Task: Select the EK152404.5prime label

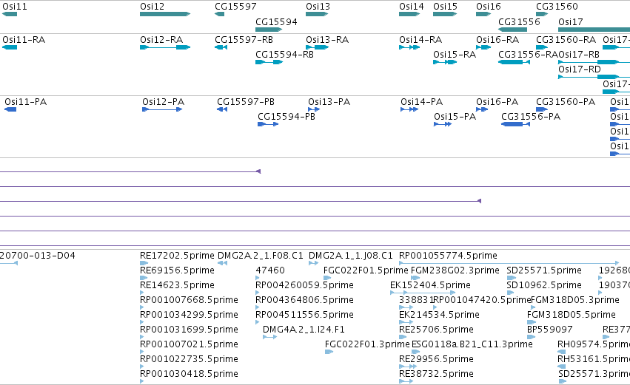Action: pyautogui.click(x=430, y=285)
